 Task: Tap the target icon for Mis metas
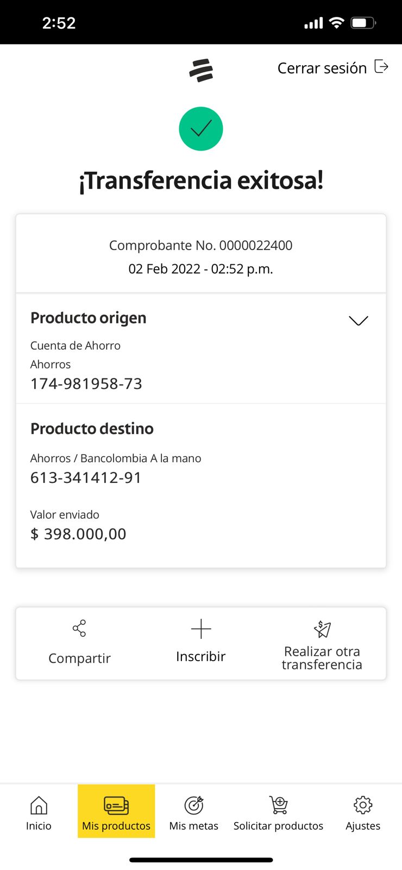pos(194,805)
